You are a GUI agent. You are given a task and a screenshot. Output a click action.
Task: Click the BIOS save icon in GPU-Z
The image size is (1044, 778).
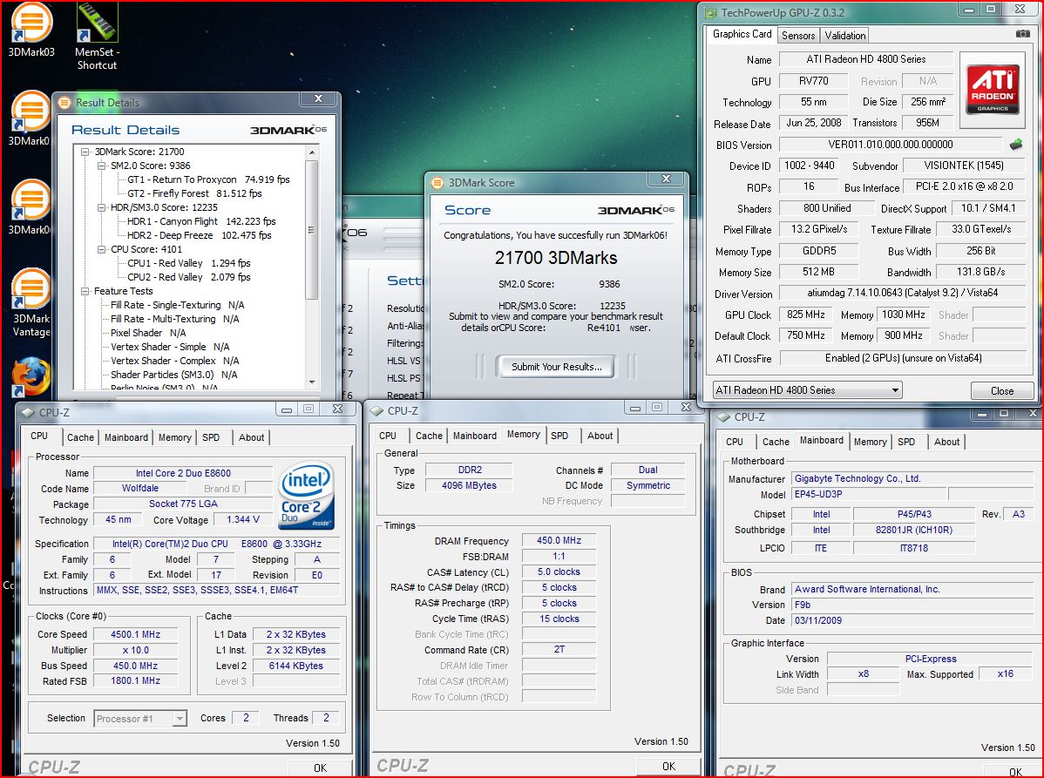tap(1016, 144)
